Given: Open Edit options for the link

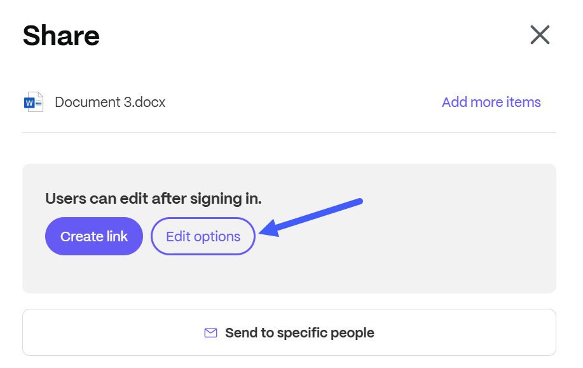Looking at the screenshot, I should (203, 237).
